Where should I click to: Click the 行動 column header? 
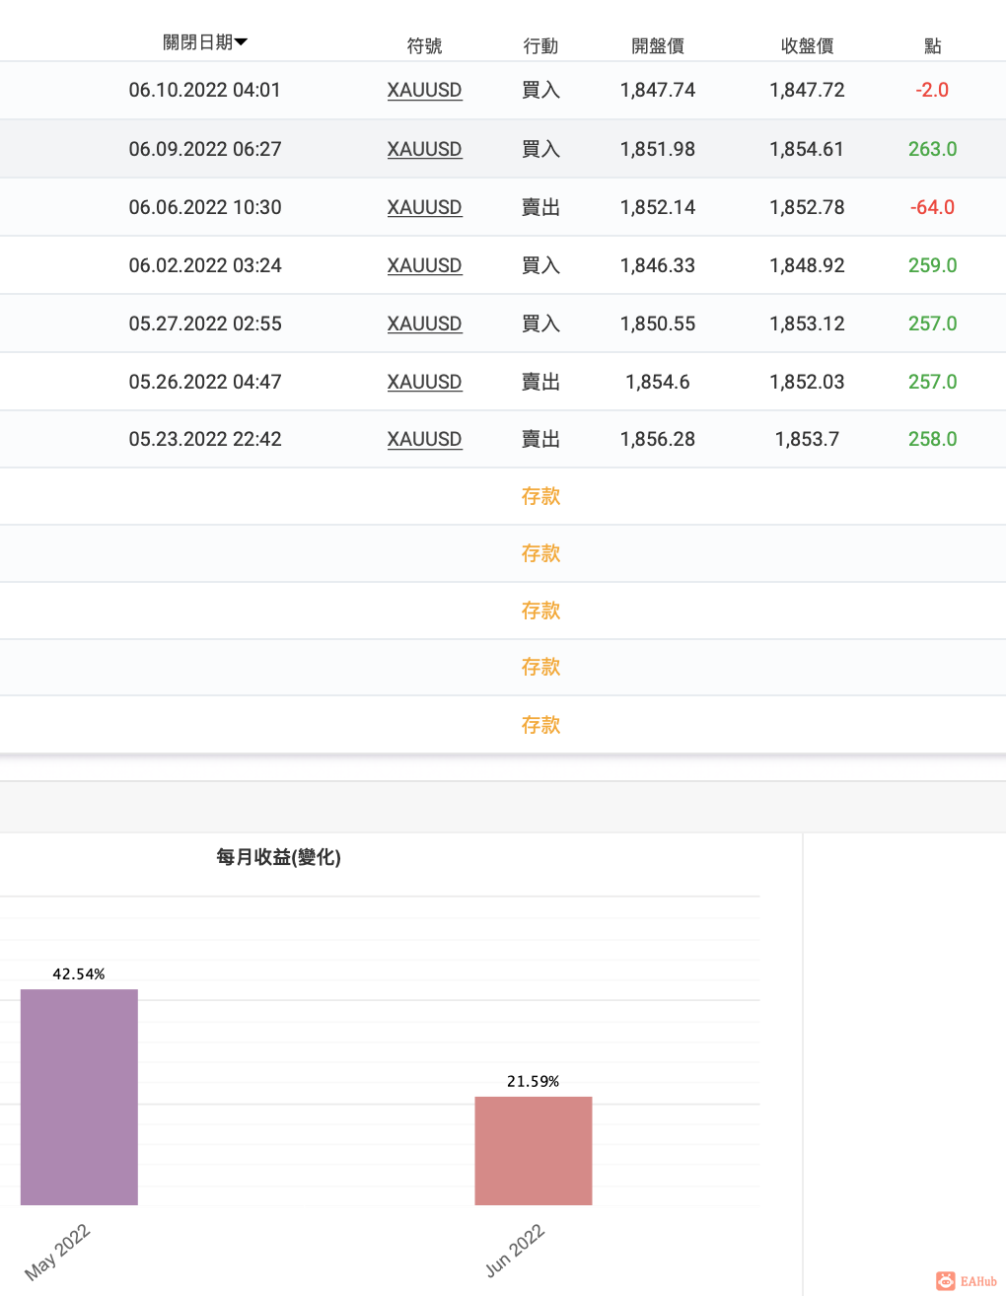[x=540, y=45]
